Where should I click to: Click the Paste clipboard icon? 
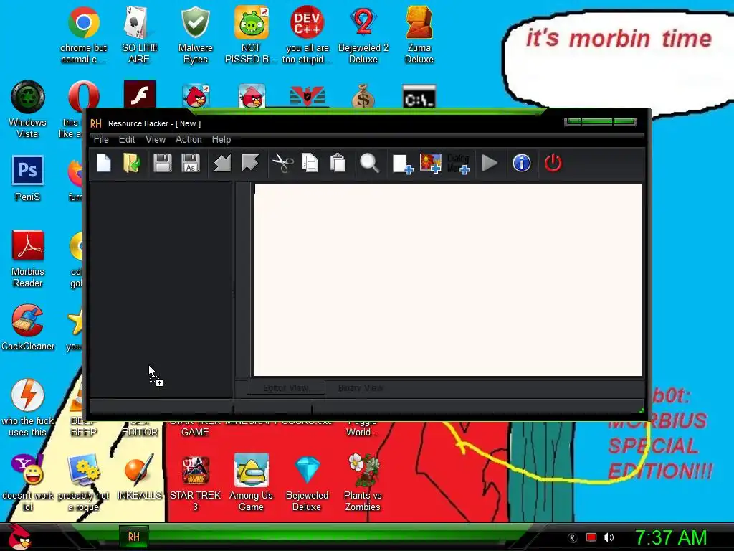click(337, 163)
